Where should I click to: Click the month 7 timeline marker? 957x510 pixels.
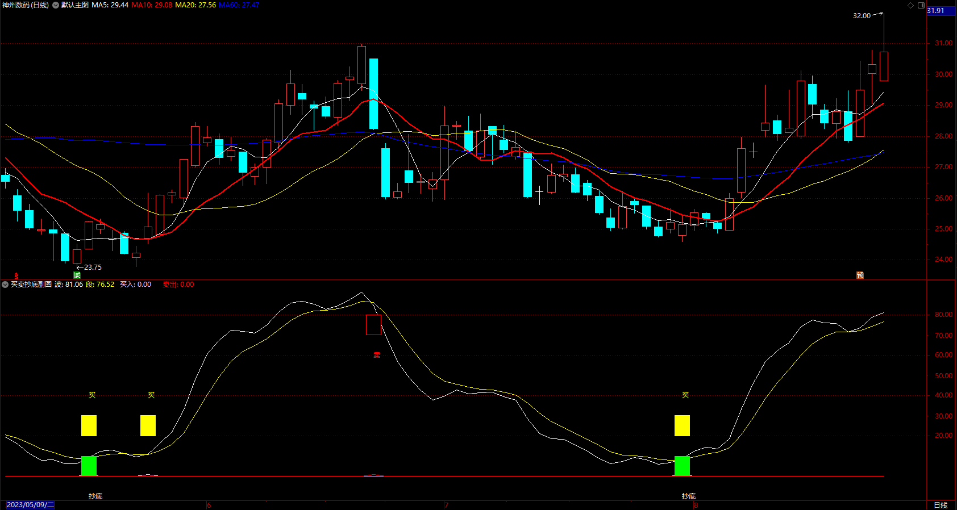tap(447, 505)
